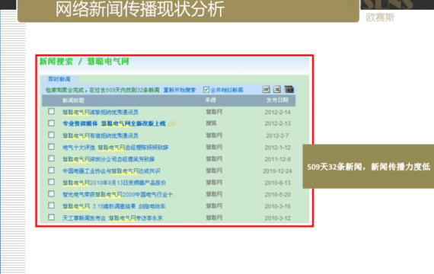Open the truncated headline dated 2010-5-20
Screen dimensions: 434x274
[x=119, y=195]
